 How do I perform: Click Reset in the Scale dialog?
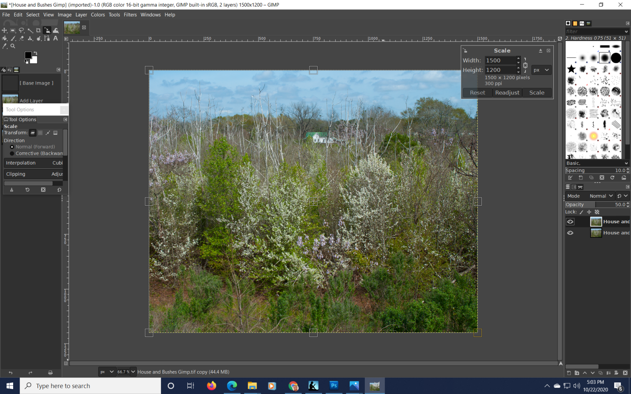tap(477, 92)
